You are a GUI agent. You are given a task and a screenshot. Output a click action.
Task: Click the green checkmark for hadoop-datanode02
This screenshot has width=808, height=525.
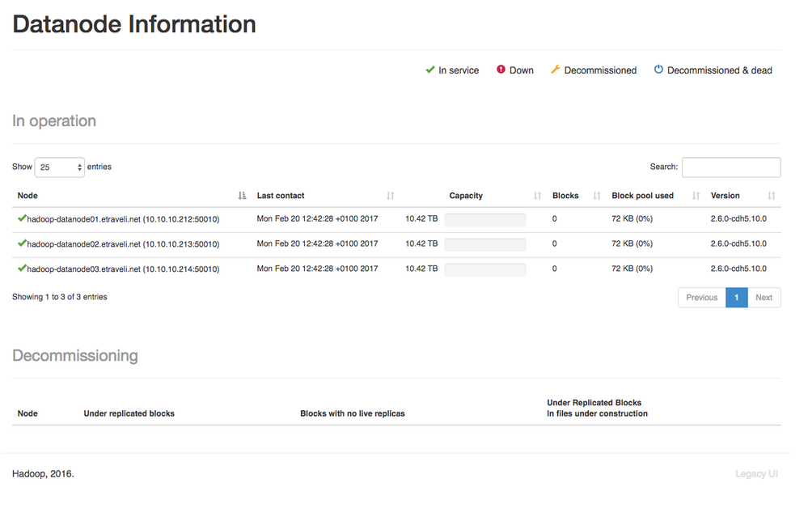point(22,243)
